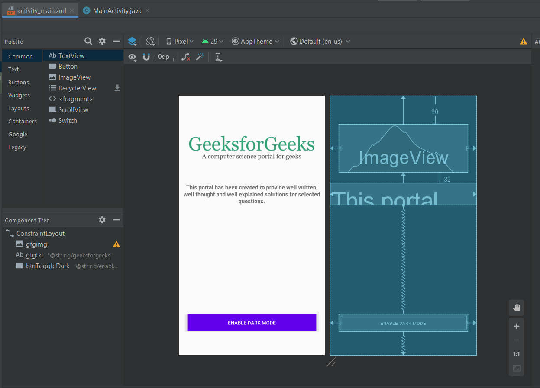The width and height of the screenshot is (540, 388).
Task: Click the orientation rotate icon
Action: click(150, 42)
